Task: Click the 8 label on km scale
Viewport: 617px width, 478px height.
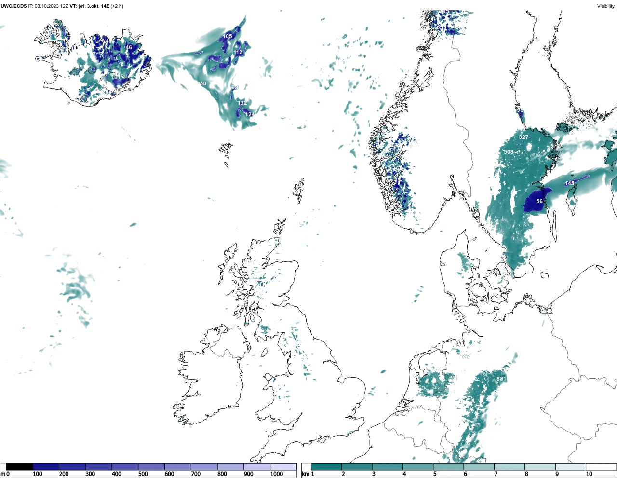Action: 526,474
